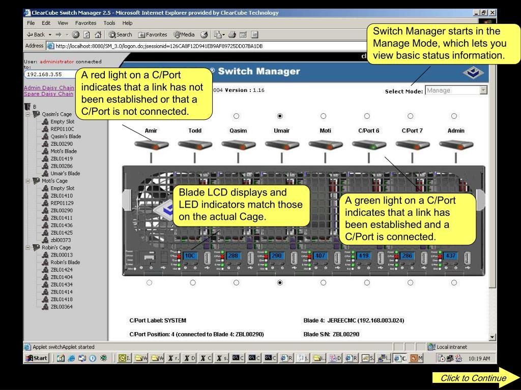
Task: Select the Qasim C/Port device icon
Action: click(239, 145)
